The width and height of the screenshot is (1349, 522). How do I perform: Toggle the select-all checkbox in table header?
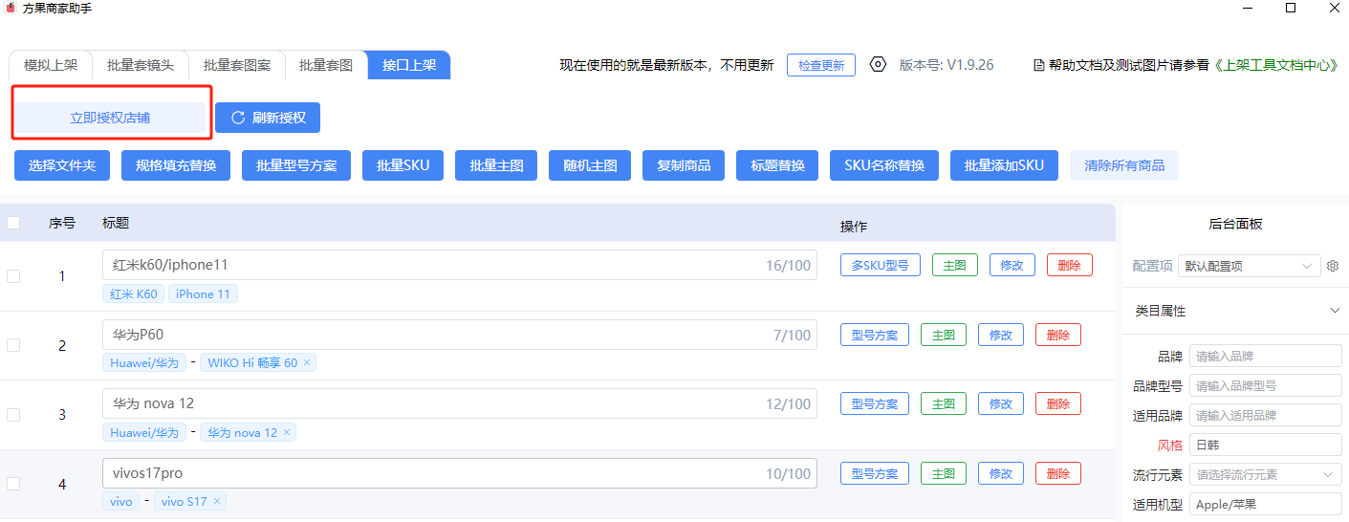[13, 223]
